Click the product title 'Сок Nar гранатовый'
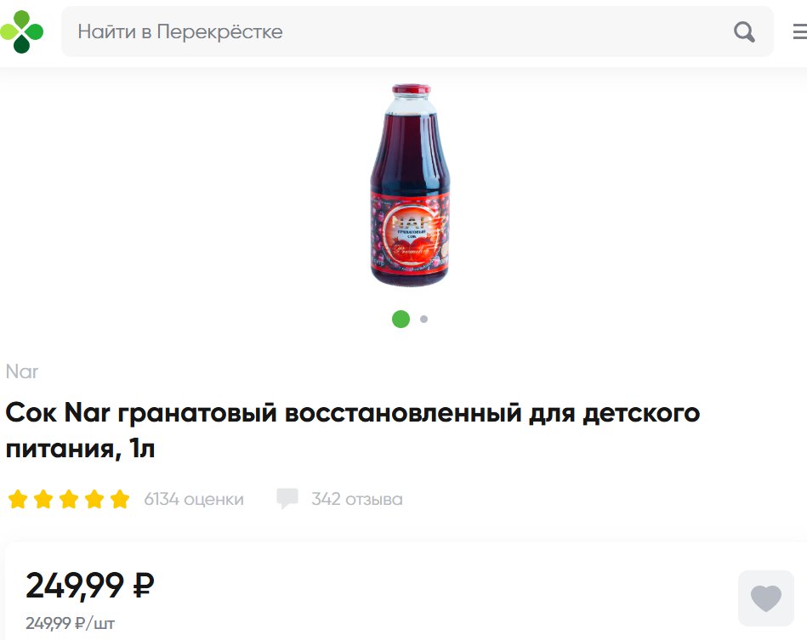 click(353, 430)
